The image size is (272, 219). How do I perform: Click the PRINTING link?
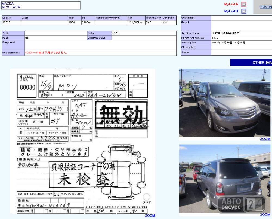click(266, 7)
